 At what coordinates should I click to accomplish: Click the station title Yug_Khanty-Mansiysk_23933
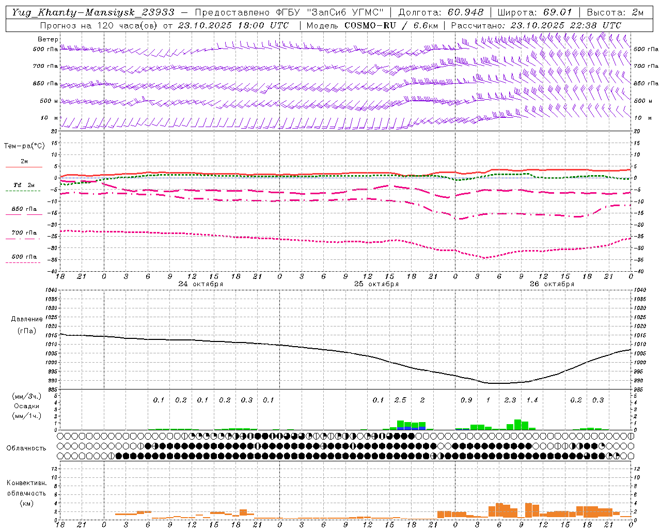click(x=93, y=12)
